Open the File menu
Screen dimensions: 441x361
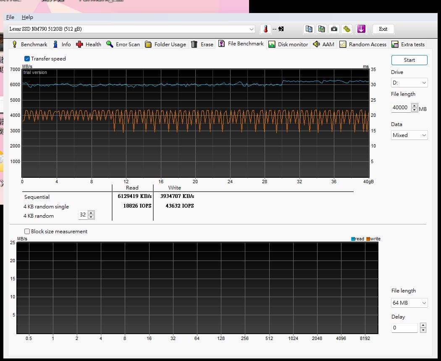(x=10, y=17)
